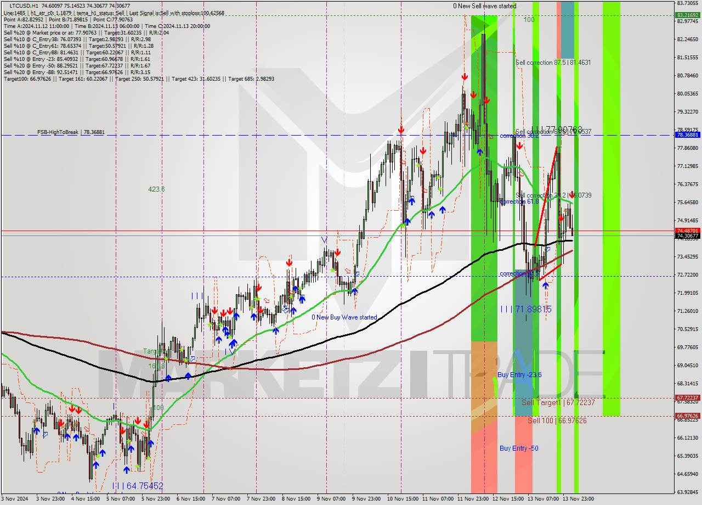Click the '13 Nov 23:00' time axis label
This screenshot has width=702, height=505.
tap(578, 500)
